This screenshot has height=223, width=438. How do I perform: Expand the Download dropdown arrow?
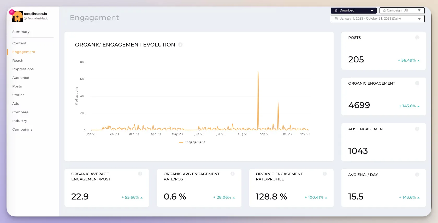pyautogui.click(x=372, y=11)
